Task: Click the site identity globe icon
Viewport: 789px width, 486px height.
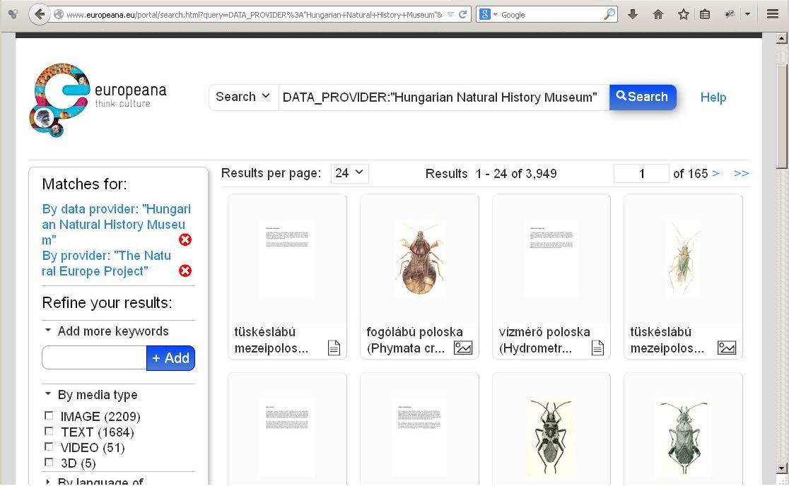Action: coord(59,15)
